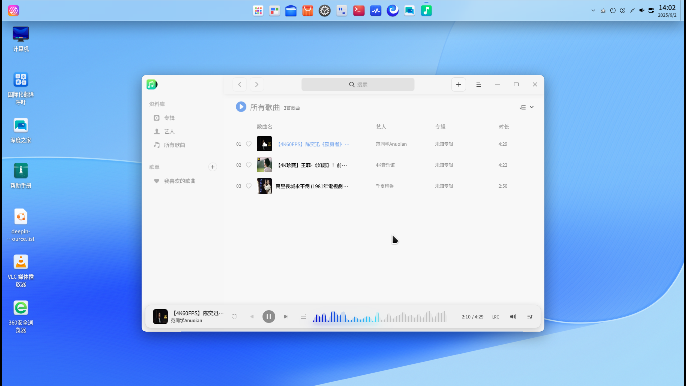Screen dimensions: 686x386
Task: Pause the currently playing song
Action: click(269, 317)
